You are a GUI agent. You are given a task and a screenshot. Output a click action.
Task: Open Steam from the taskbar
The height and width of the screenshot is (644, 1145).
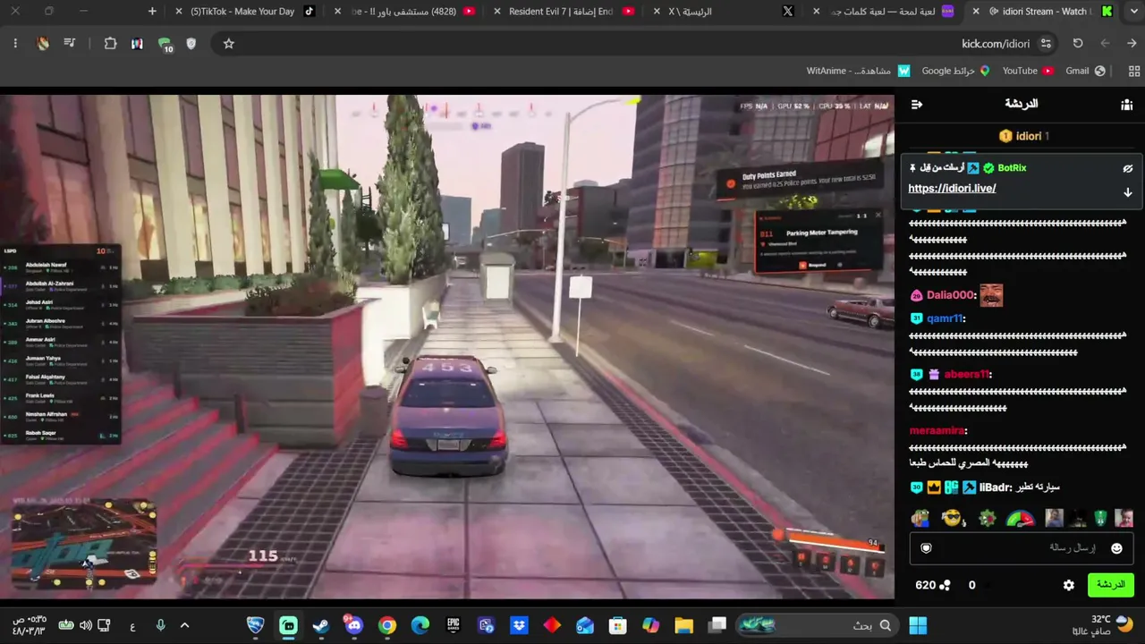pyautogui.click(x=321, y=625)
